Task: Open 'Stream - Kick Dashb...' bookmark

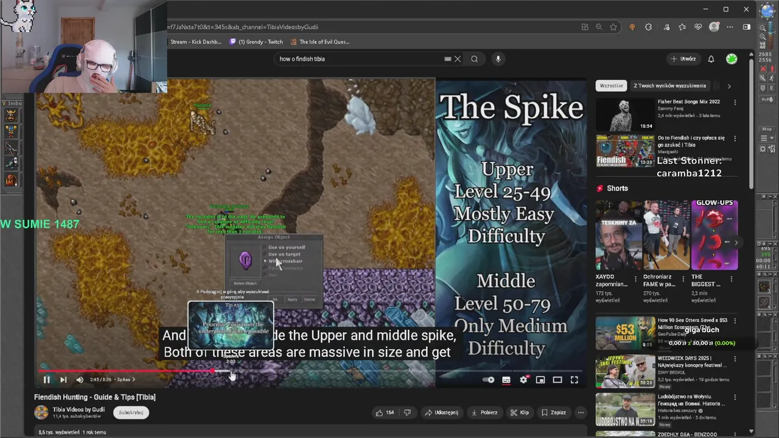Action: point(196,42)
